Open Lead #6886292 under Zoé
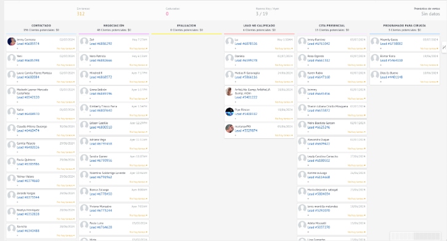 pyautogui.click(x=100, y=44)
